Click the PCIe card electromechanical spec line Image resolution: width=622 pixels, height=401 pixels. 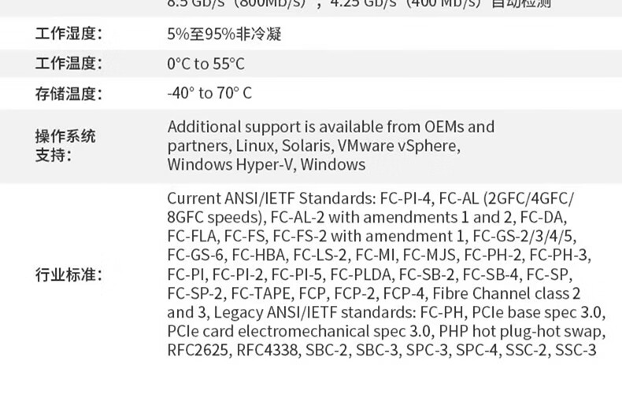click(387, 331)
